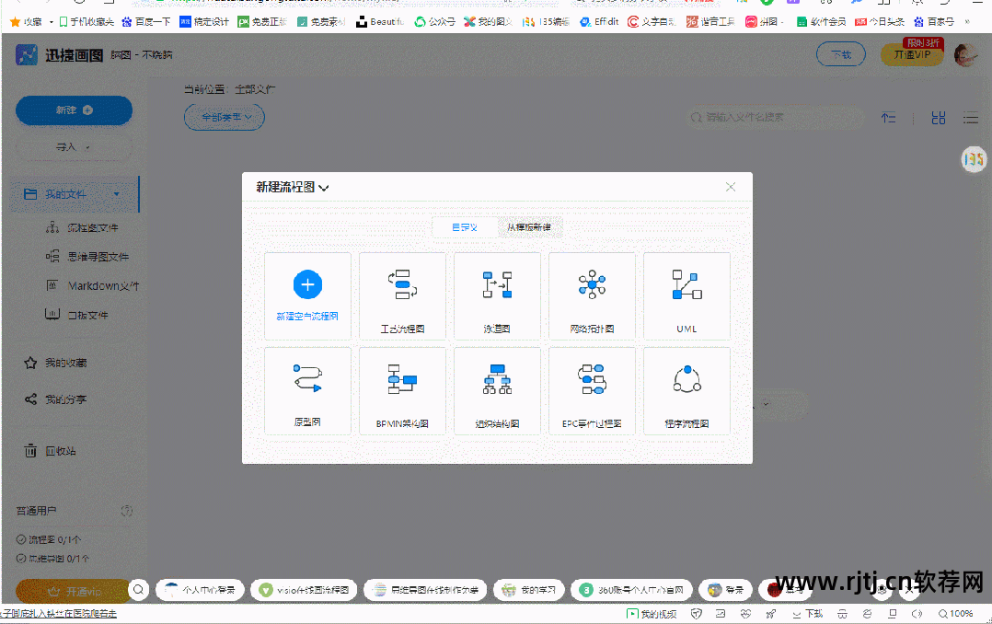Screen dimensions: 992x624
Task: Toggle the search magnifier near 开通vip
Action: pos(138,590)
